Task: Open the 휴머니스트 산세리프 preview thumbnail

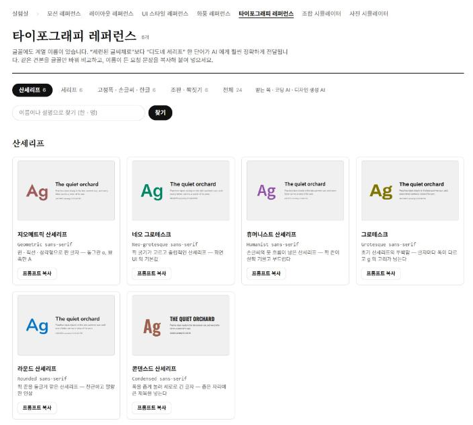Action: click(x=295, y=190)
